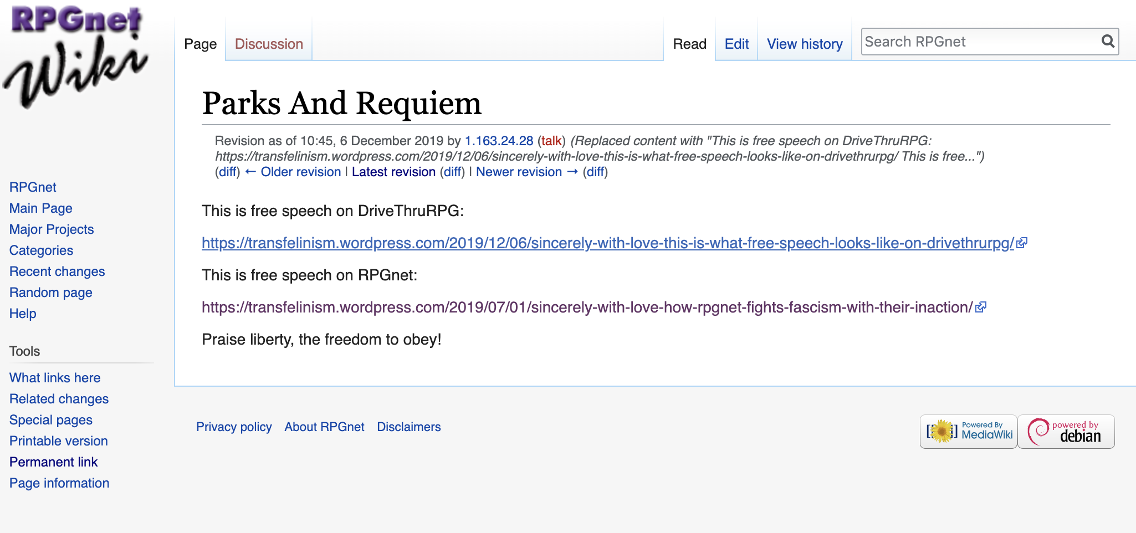Screen dimensions: 1136x533
Task: Click the search magnifier icon
Action: (1108, 42)
